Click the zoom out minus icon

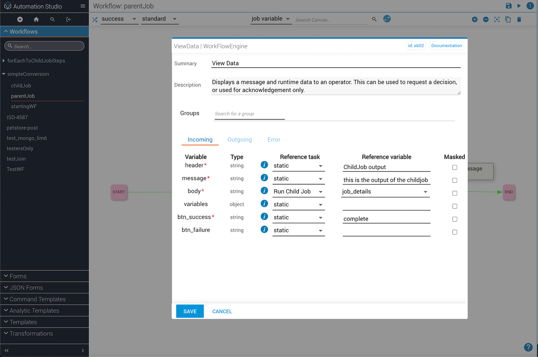pos(486,19)
